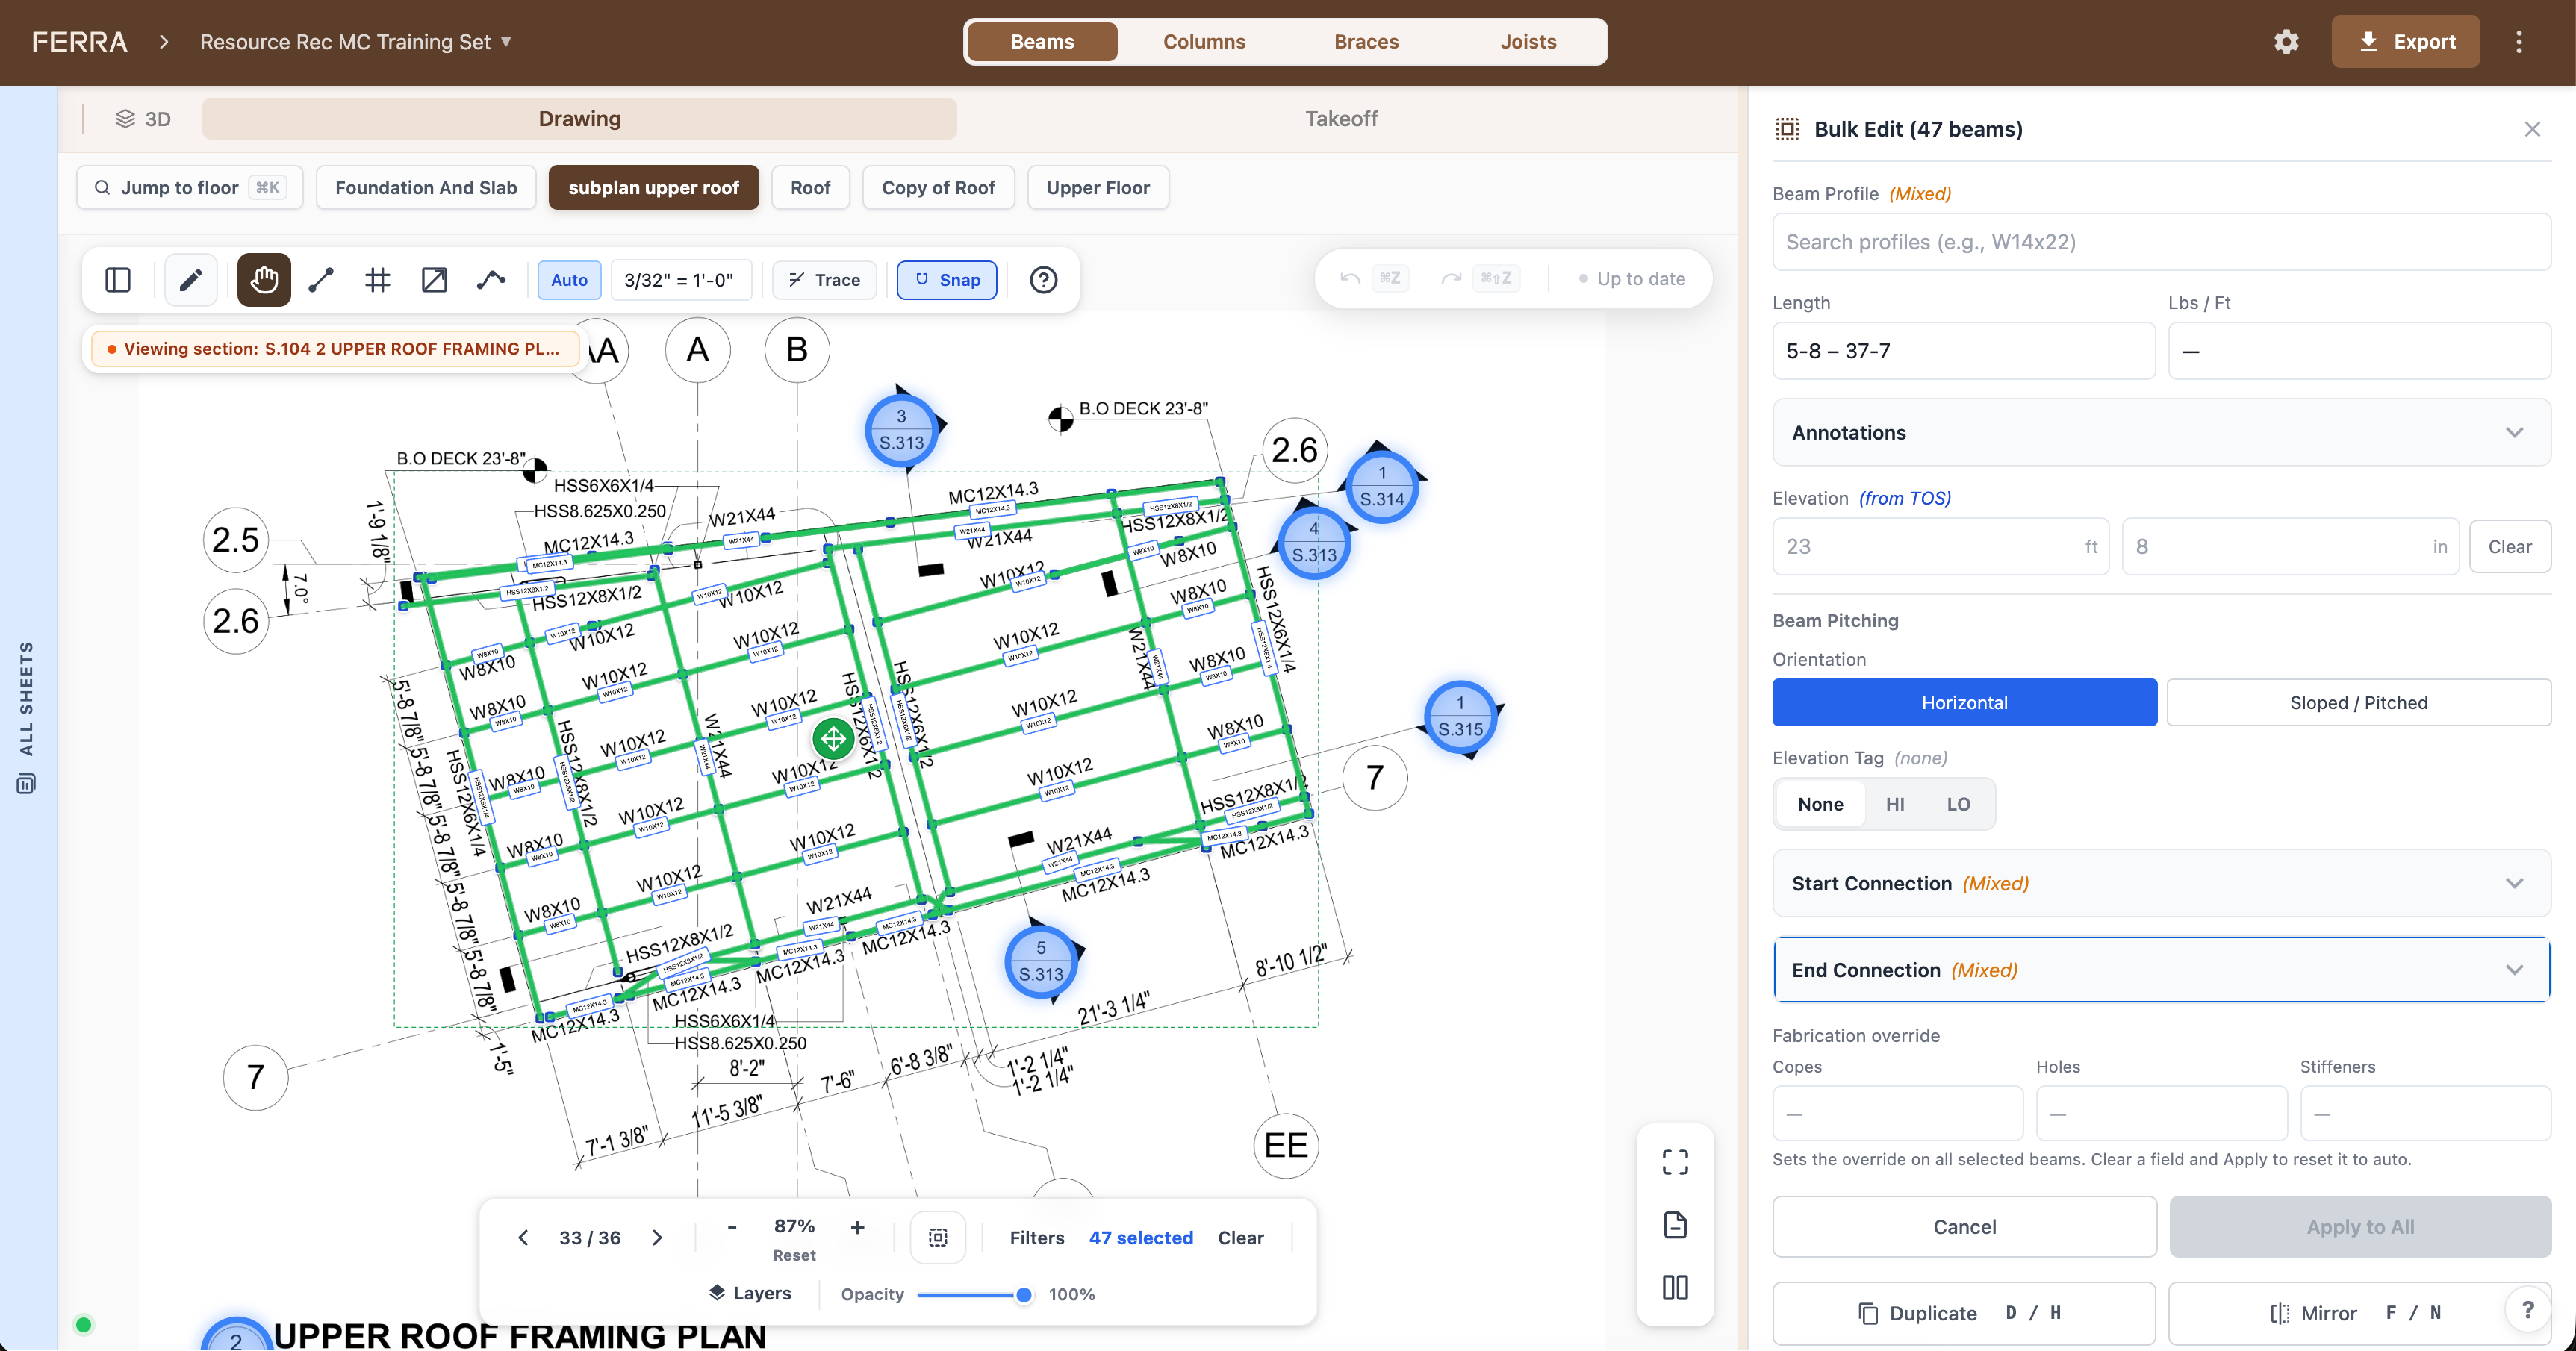The image size is (2576, 1351).
Task: Click section marker 3 S.313
Action: [x=901, y=430]
